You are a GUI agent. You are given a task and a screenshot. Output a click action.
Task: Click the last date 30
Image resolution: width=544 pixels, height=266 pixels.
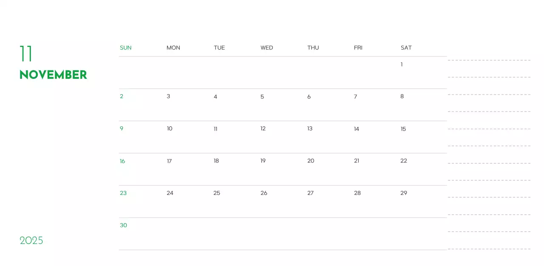coord(123,225)
